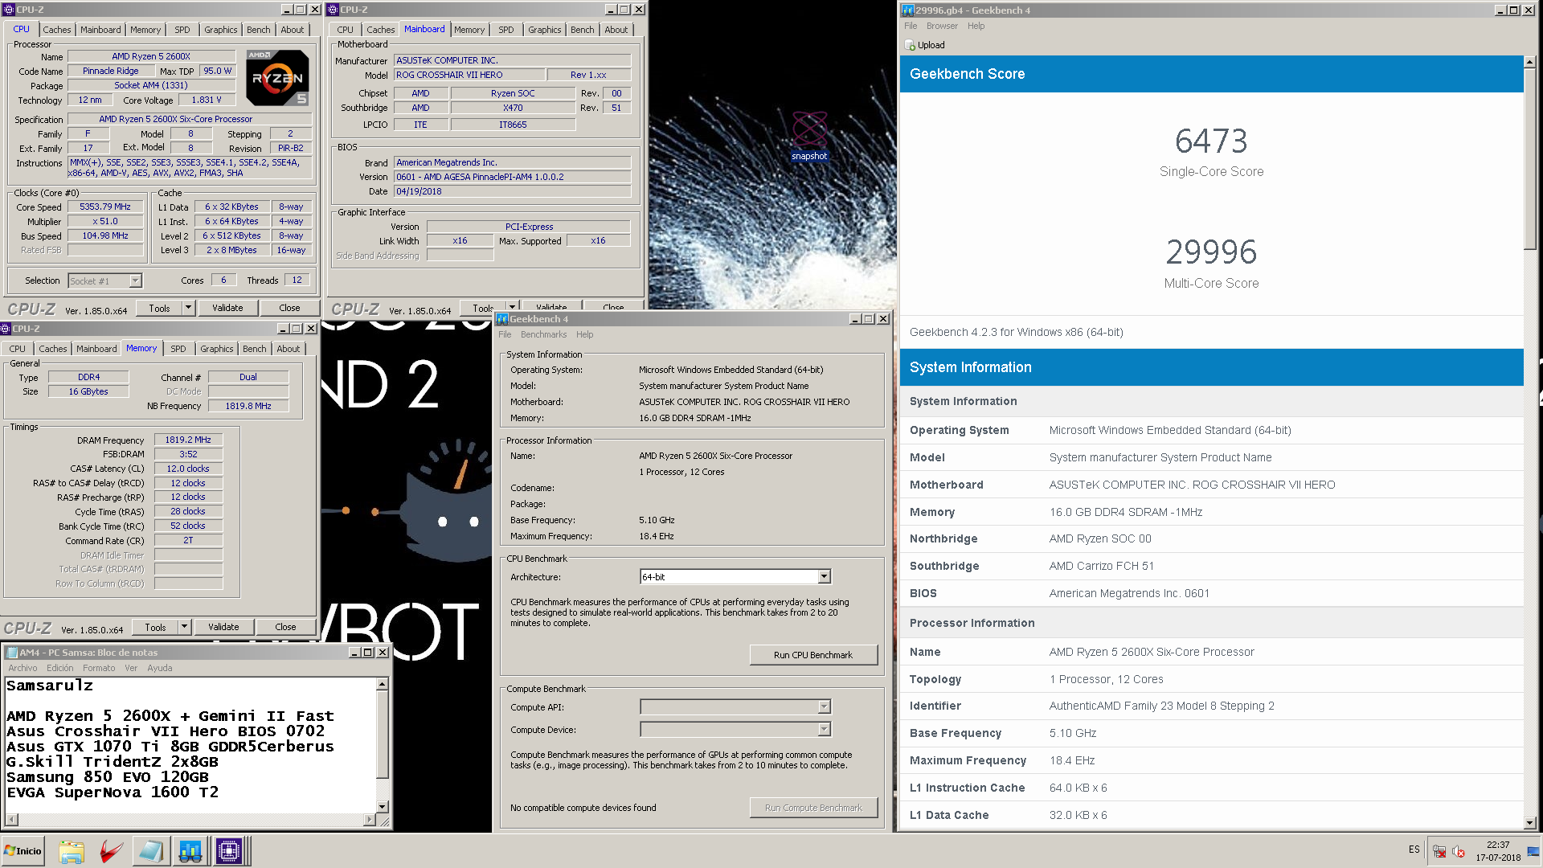Click the 29996.gb4 window title icon
This screenshot has width=1543, height=868.
click(x=908, y=10)
